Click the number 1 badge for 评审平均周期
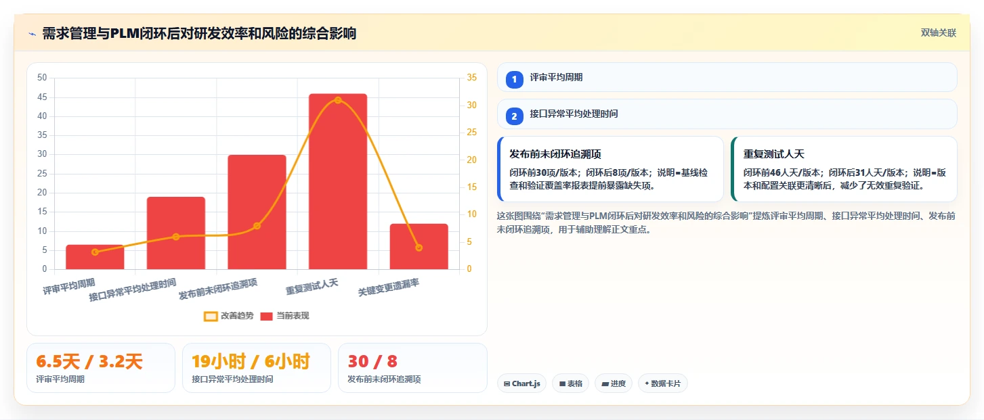984x420 pixels. pos(514,80)
